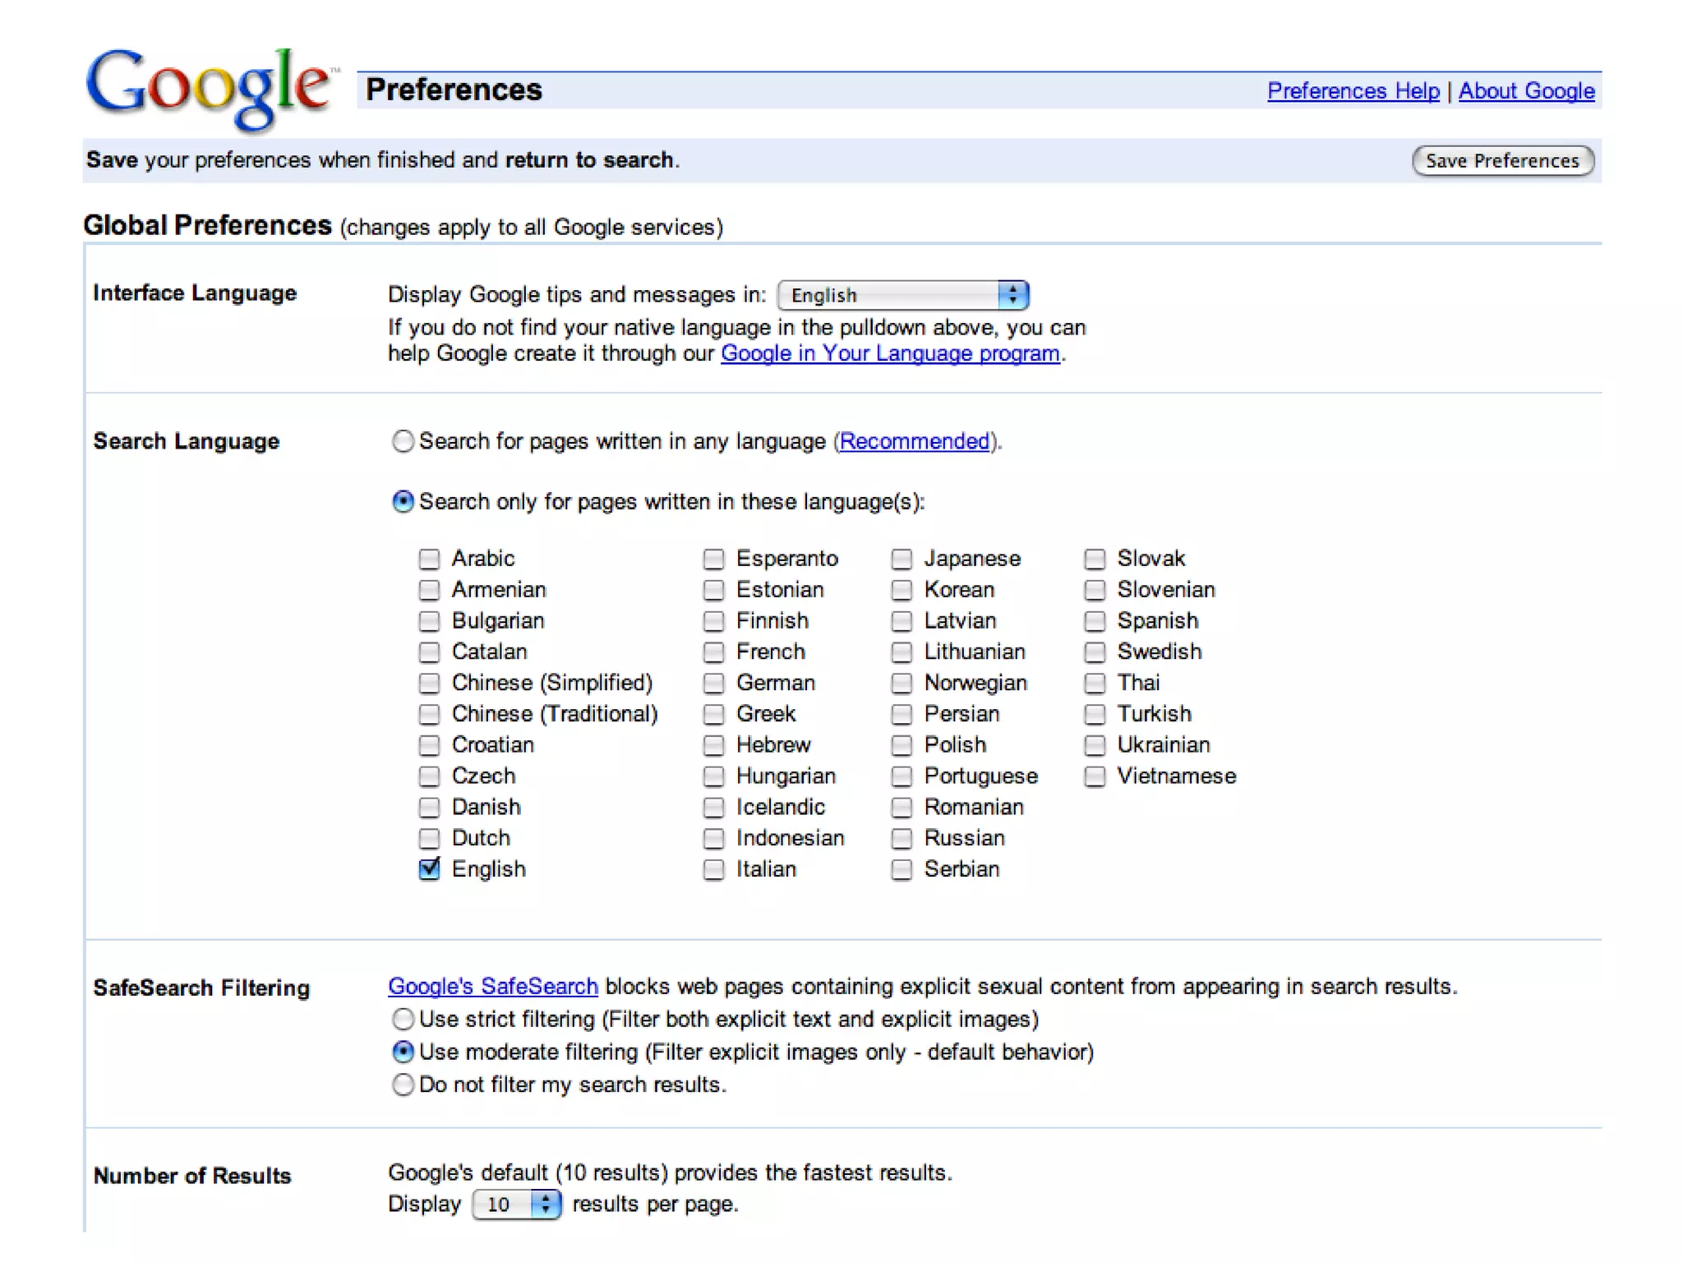Image resolution: width=1683 pixels, height=1262 pixels.
Task: Open the About Google link
Action: coord(1526,91)
